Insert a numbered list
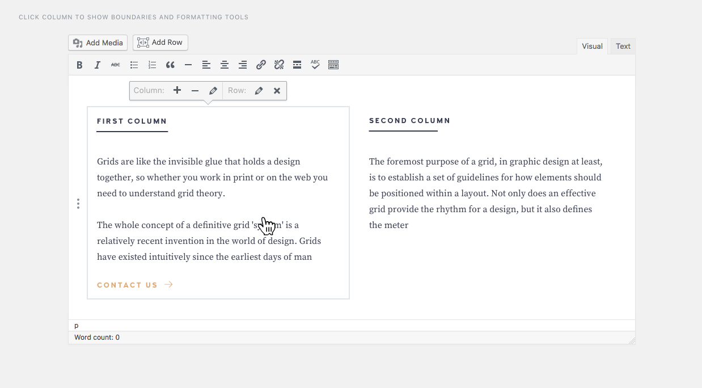This screenshot has width=702, height=388. 152,65
